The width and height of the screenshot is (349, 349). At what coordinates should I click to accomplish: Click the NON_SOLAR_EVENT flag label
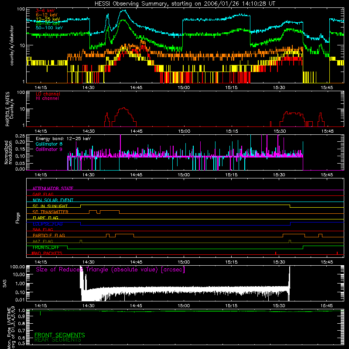click(53, 200)
